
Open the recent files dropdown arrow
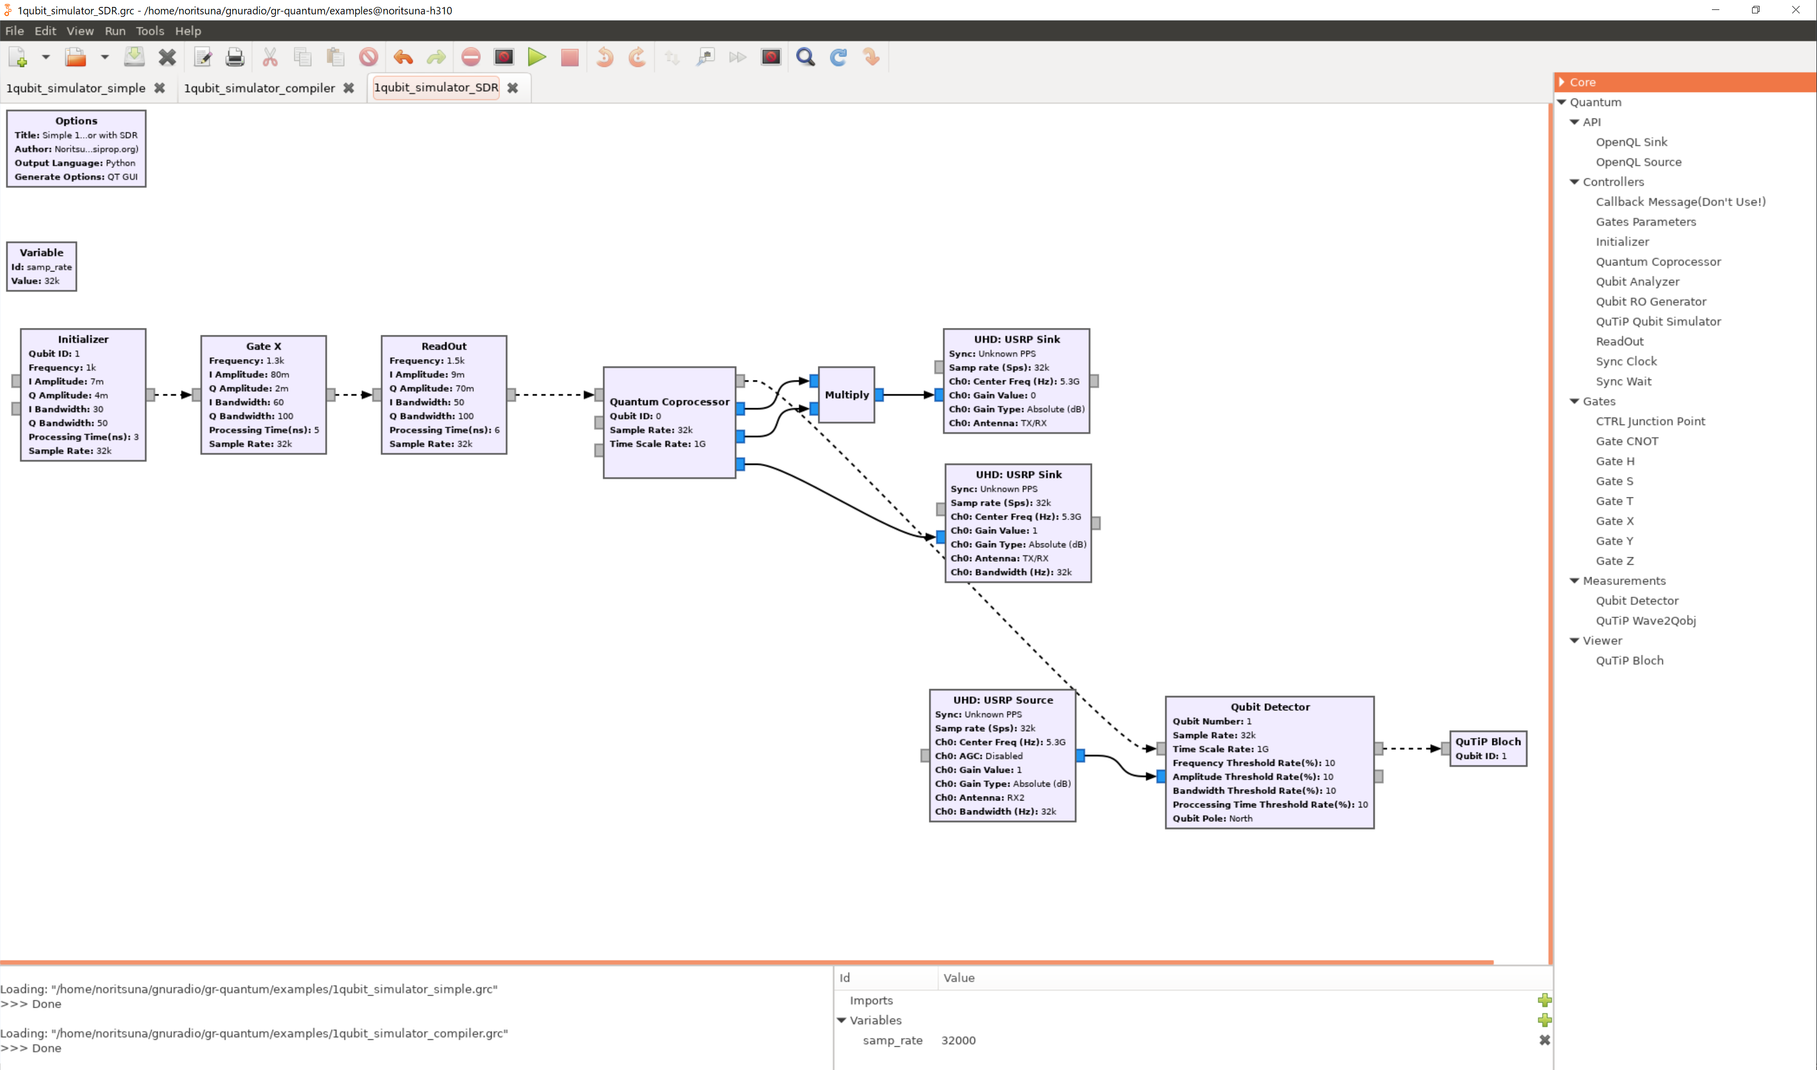tap(104, 57)
